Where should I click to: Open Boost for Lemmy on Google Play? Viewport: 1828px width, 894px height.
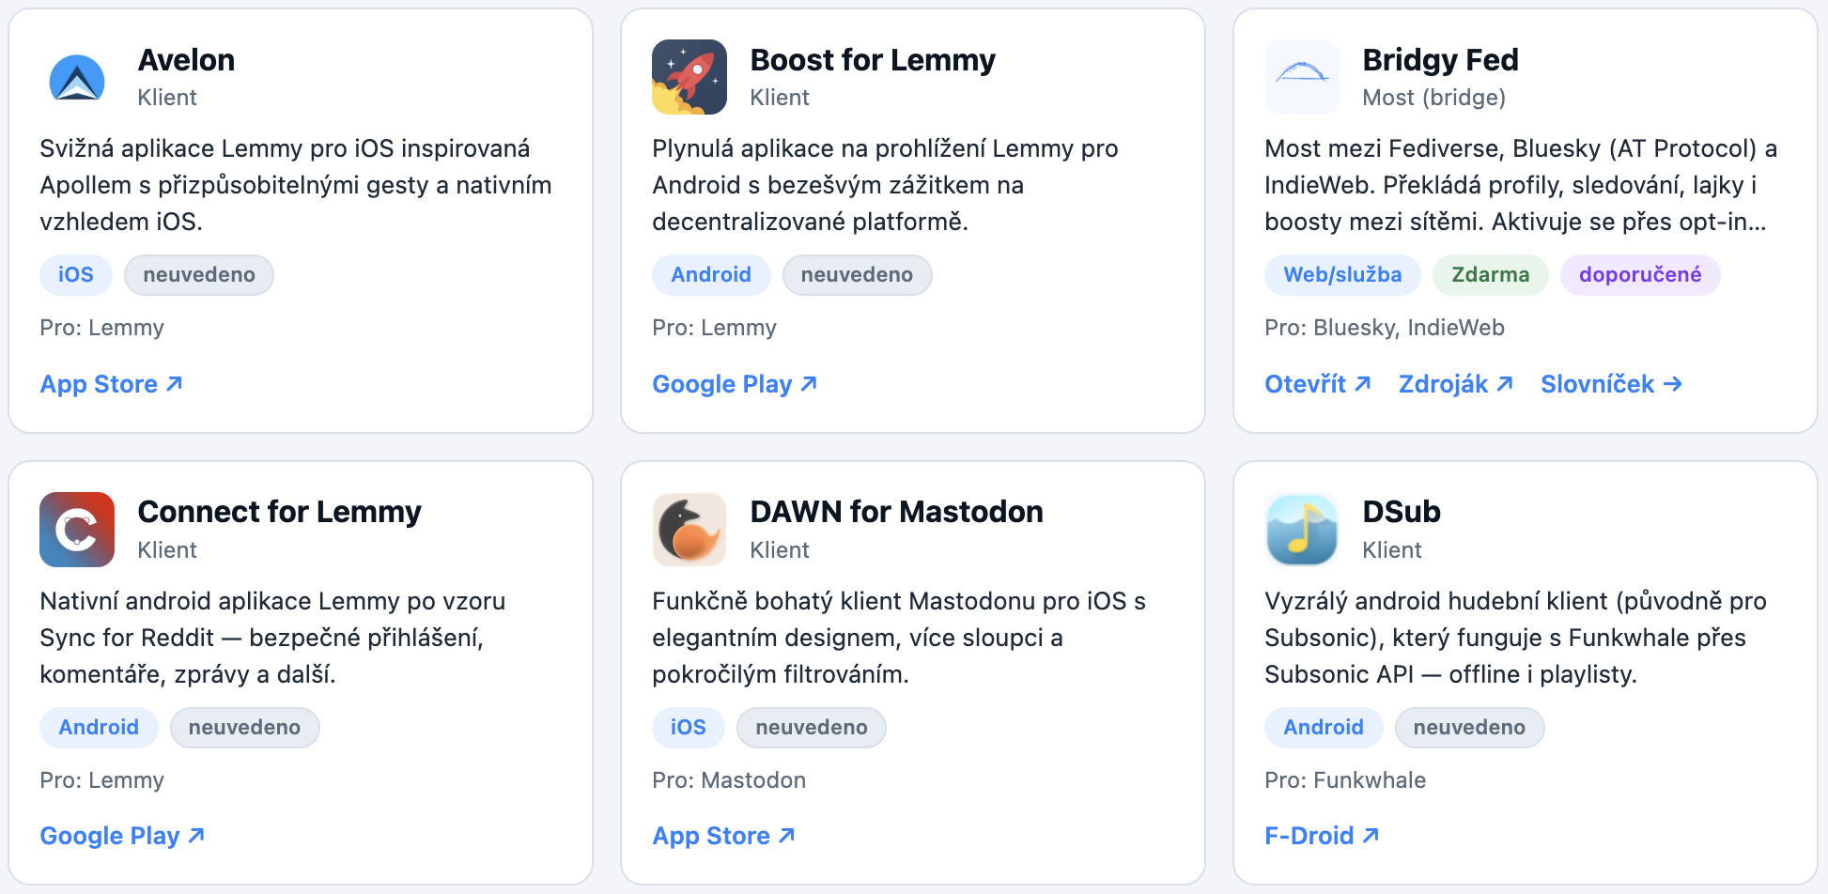(735, 384)
